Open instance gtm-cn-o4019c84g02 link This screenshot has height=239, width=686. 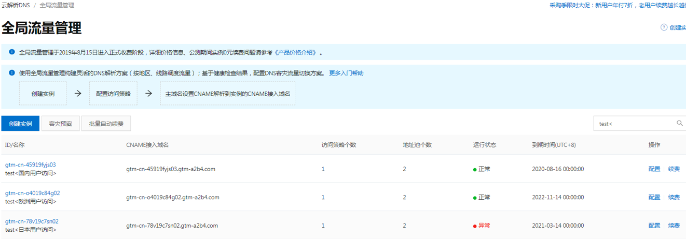(33, 193)
